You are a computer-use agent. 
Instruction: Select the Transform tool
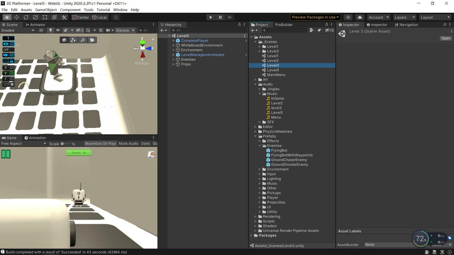[55, 17]
